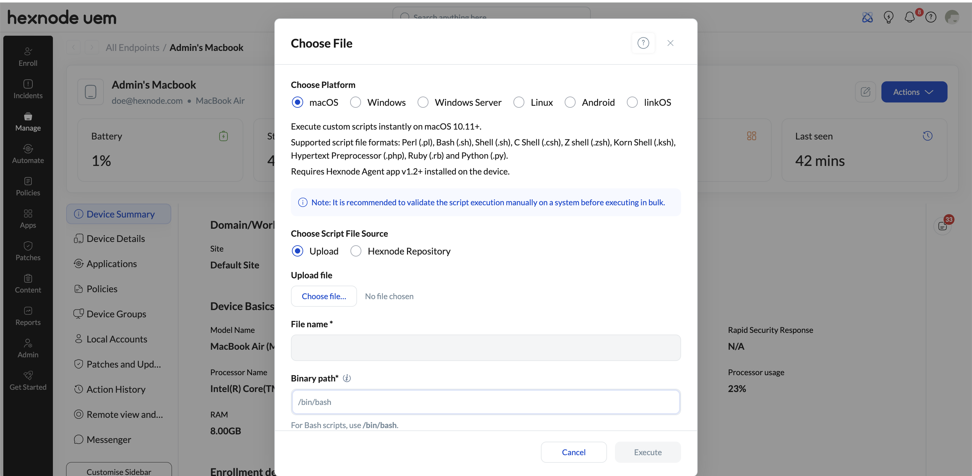Click the '42 mins' last seen value
The height and width of the screenshot is (476, 972).
(820, 161)
